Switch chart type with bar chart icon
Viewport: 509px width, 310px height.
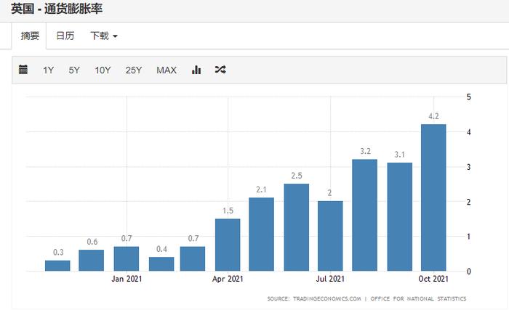[196, 70]
